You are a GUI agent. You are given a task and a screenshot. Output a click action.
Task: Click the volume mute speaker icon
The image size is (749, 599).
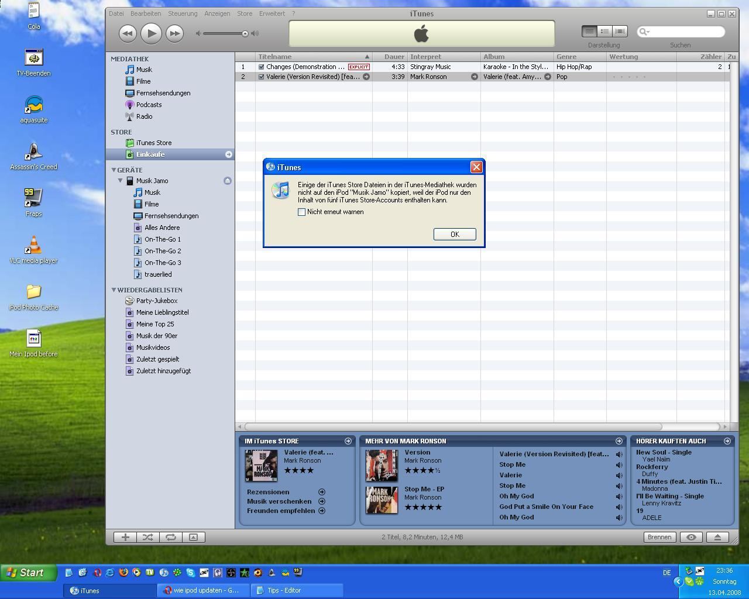tap(198, 33)
